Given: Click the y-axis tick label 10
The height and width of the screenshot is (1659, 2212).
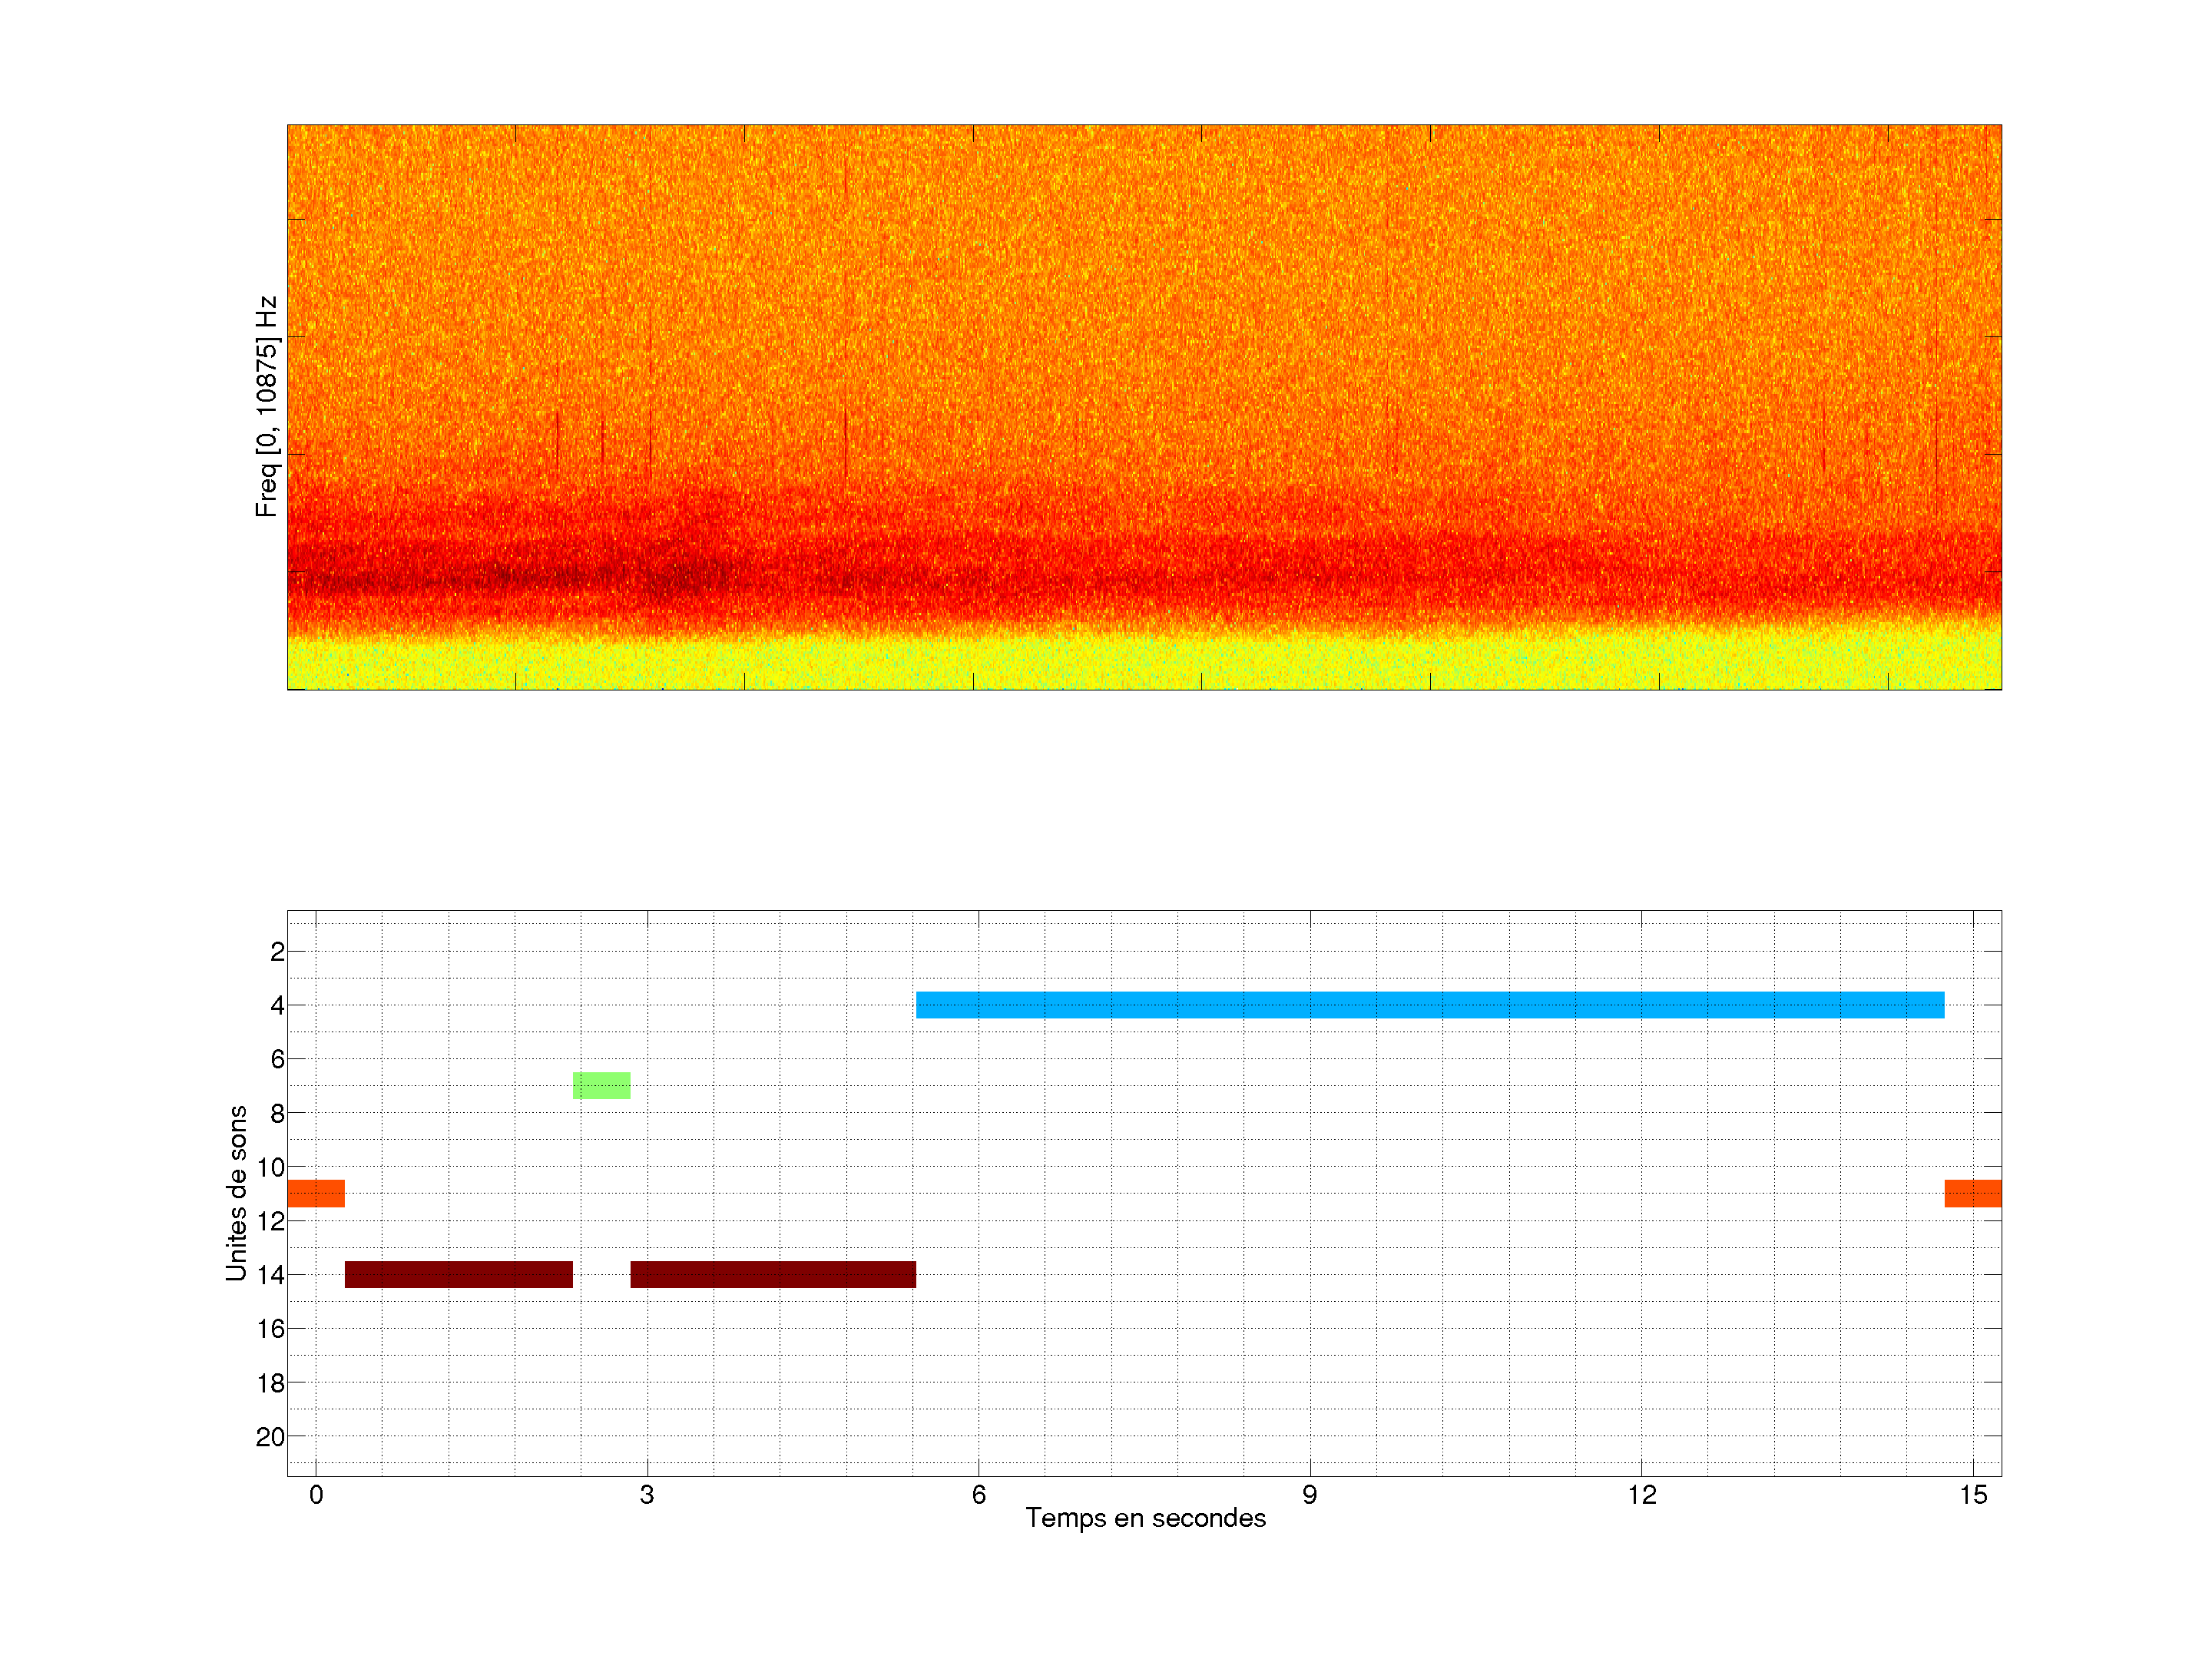Looking at the screenshot, I should [x=270, y=1167].
